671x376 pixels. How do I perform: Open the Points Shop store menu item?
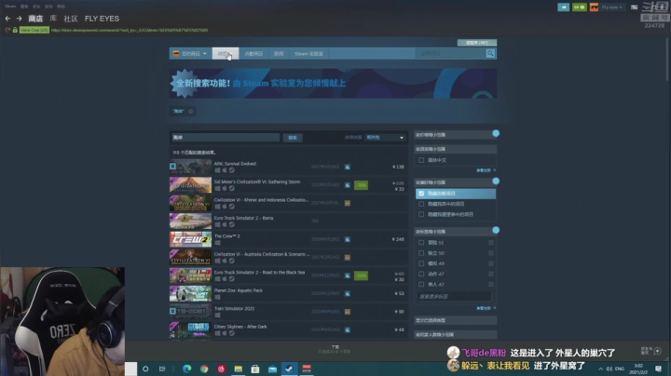pyautogui.click(x=253, y=53)
